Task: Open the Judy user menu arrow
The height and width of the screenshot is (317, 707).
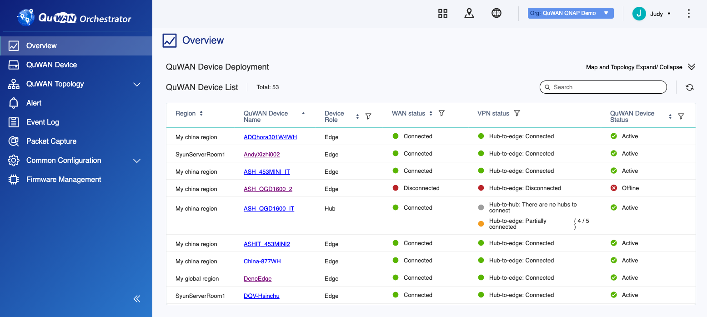Action: click(x=669, y=14)
